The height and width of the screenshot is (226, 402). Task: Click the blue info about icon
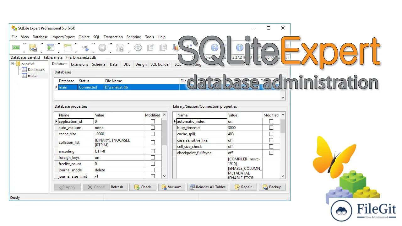[240, 48]
